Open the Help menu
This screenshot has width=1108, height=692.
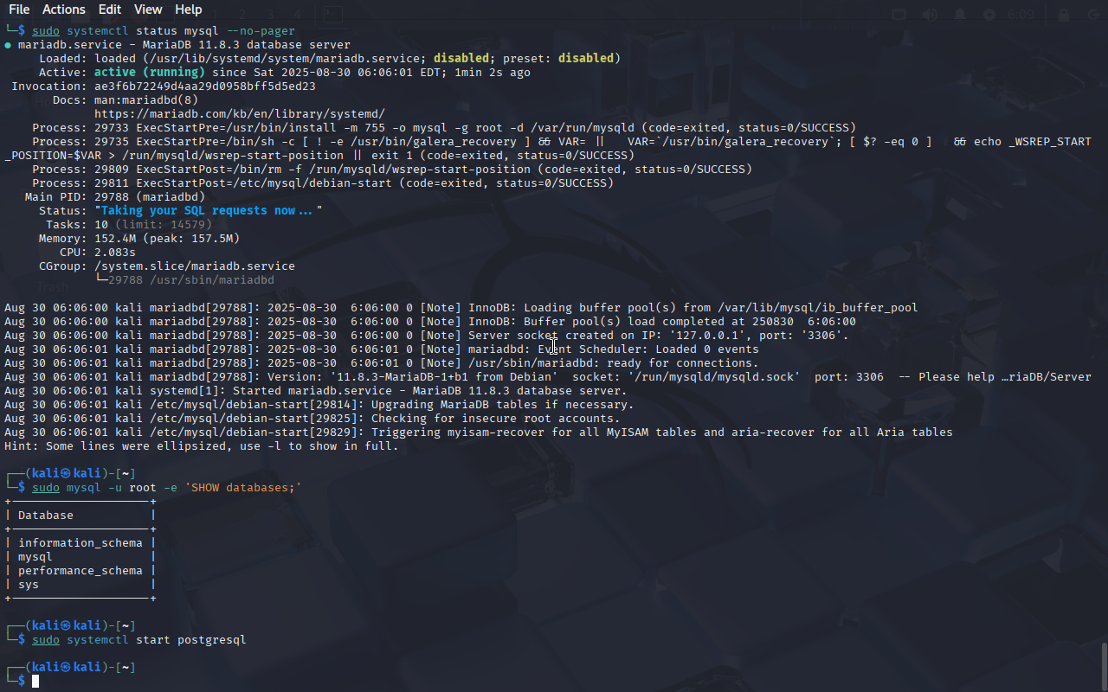188,10
